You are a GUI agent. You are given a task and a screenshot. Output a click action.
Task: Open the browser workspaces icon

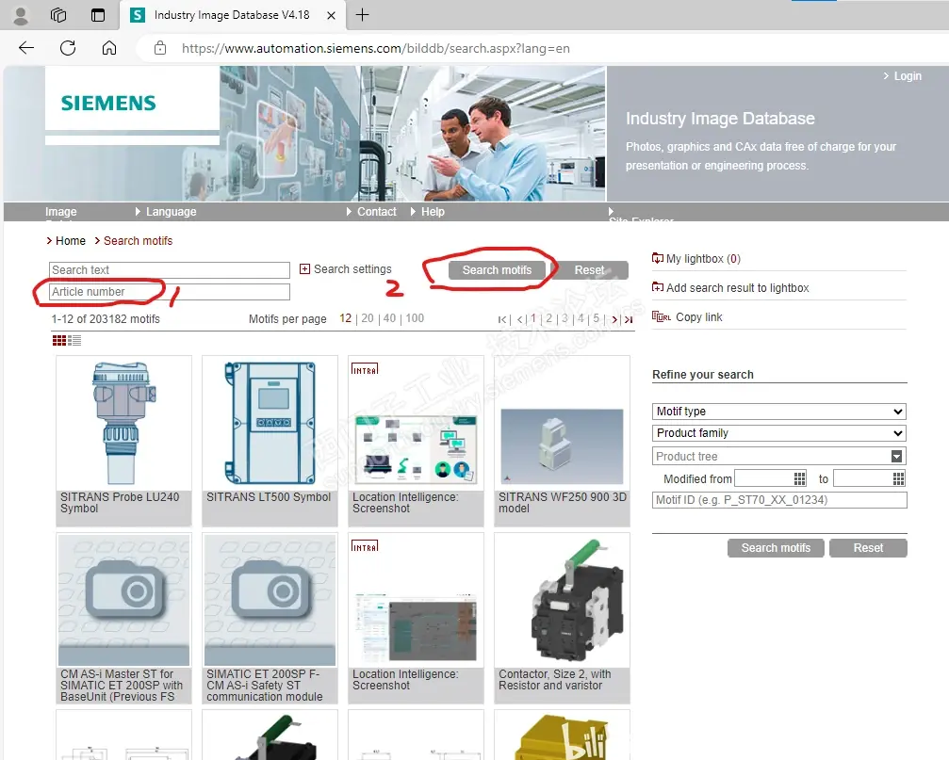pos(58,15)
